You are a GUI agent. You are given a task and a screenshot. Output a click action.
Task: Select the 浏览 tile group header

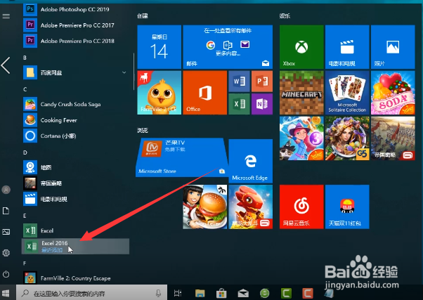pos(143,131)
